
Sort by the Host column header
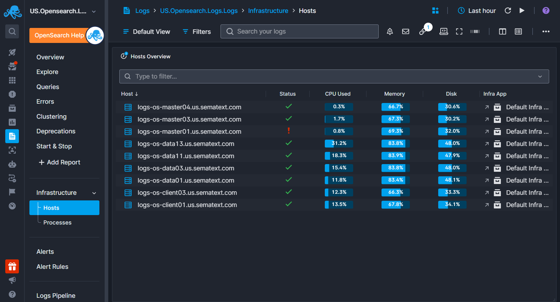(129, 94)
